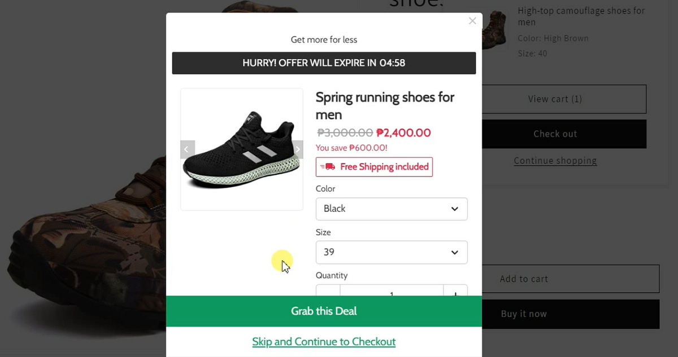Show the next product image
The image size is (678, 357).
click(297, 149)
